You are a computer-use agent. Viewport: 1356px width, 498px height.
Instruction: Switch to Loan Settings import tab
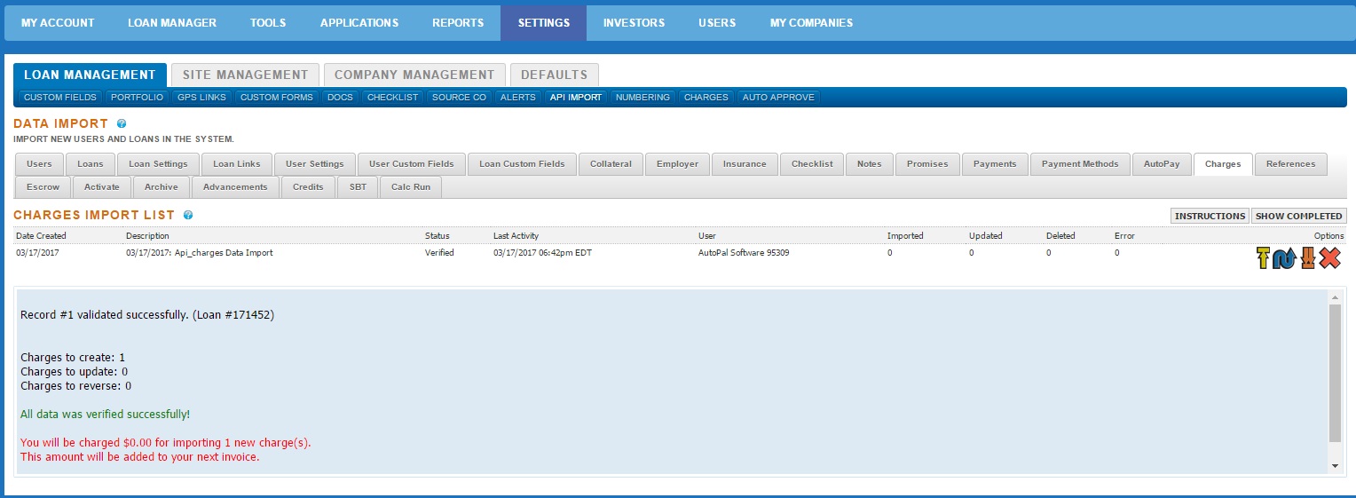[x=158, y=164]
